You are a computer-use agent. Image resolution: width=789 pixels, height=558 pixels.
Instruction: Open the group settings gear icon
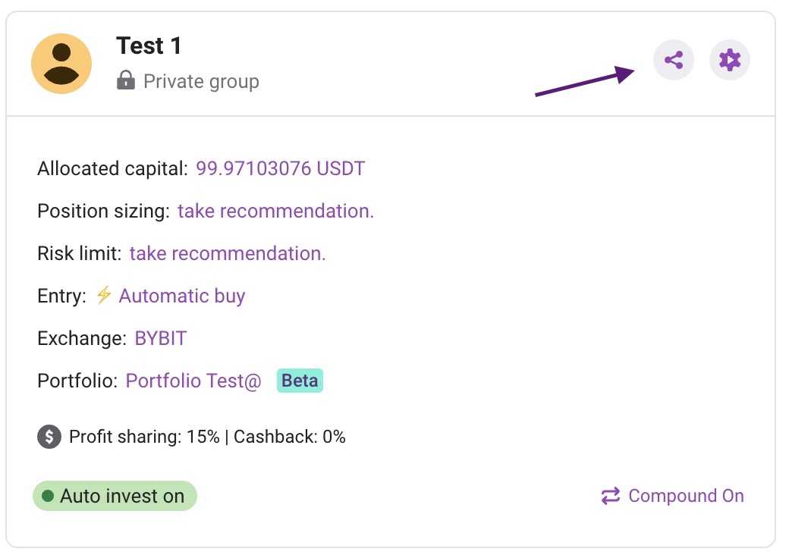click(730, 60)
